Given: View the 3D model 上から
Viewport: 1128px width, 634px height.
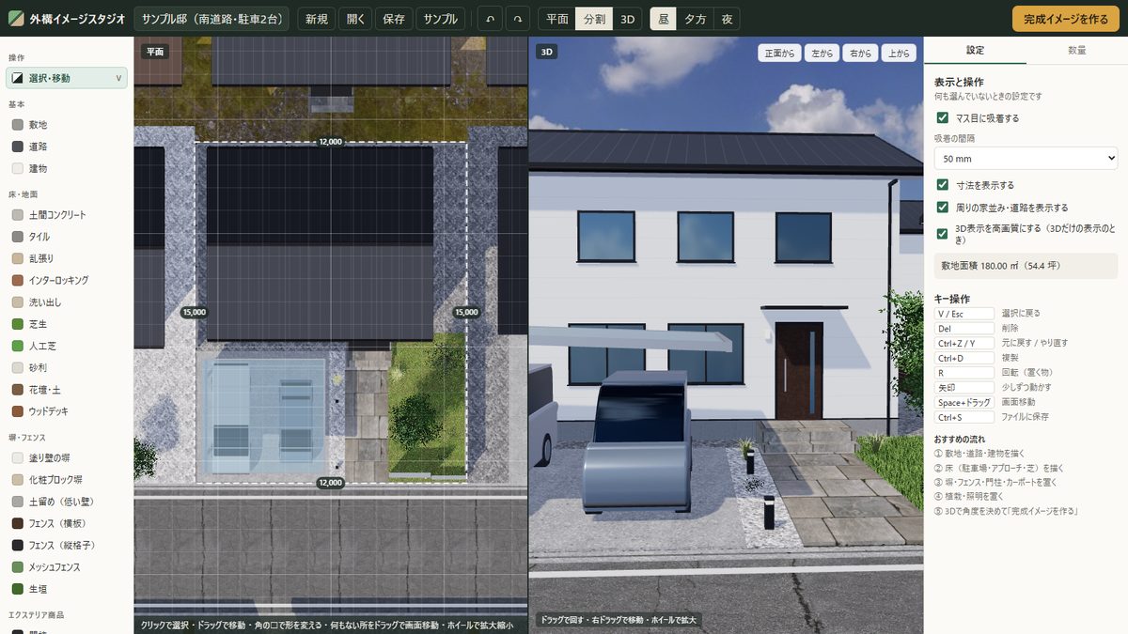Looking at the screenshot, I should (x=899, y=54).
